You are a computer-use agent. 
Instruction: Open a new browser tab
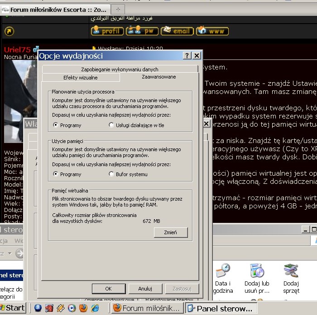[118, 9]
